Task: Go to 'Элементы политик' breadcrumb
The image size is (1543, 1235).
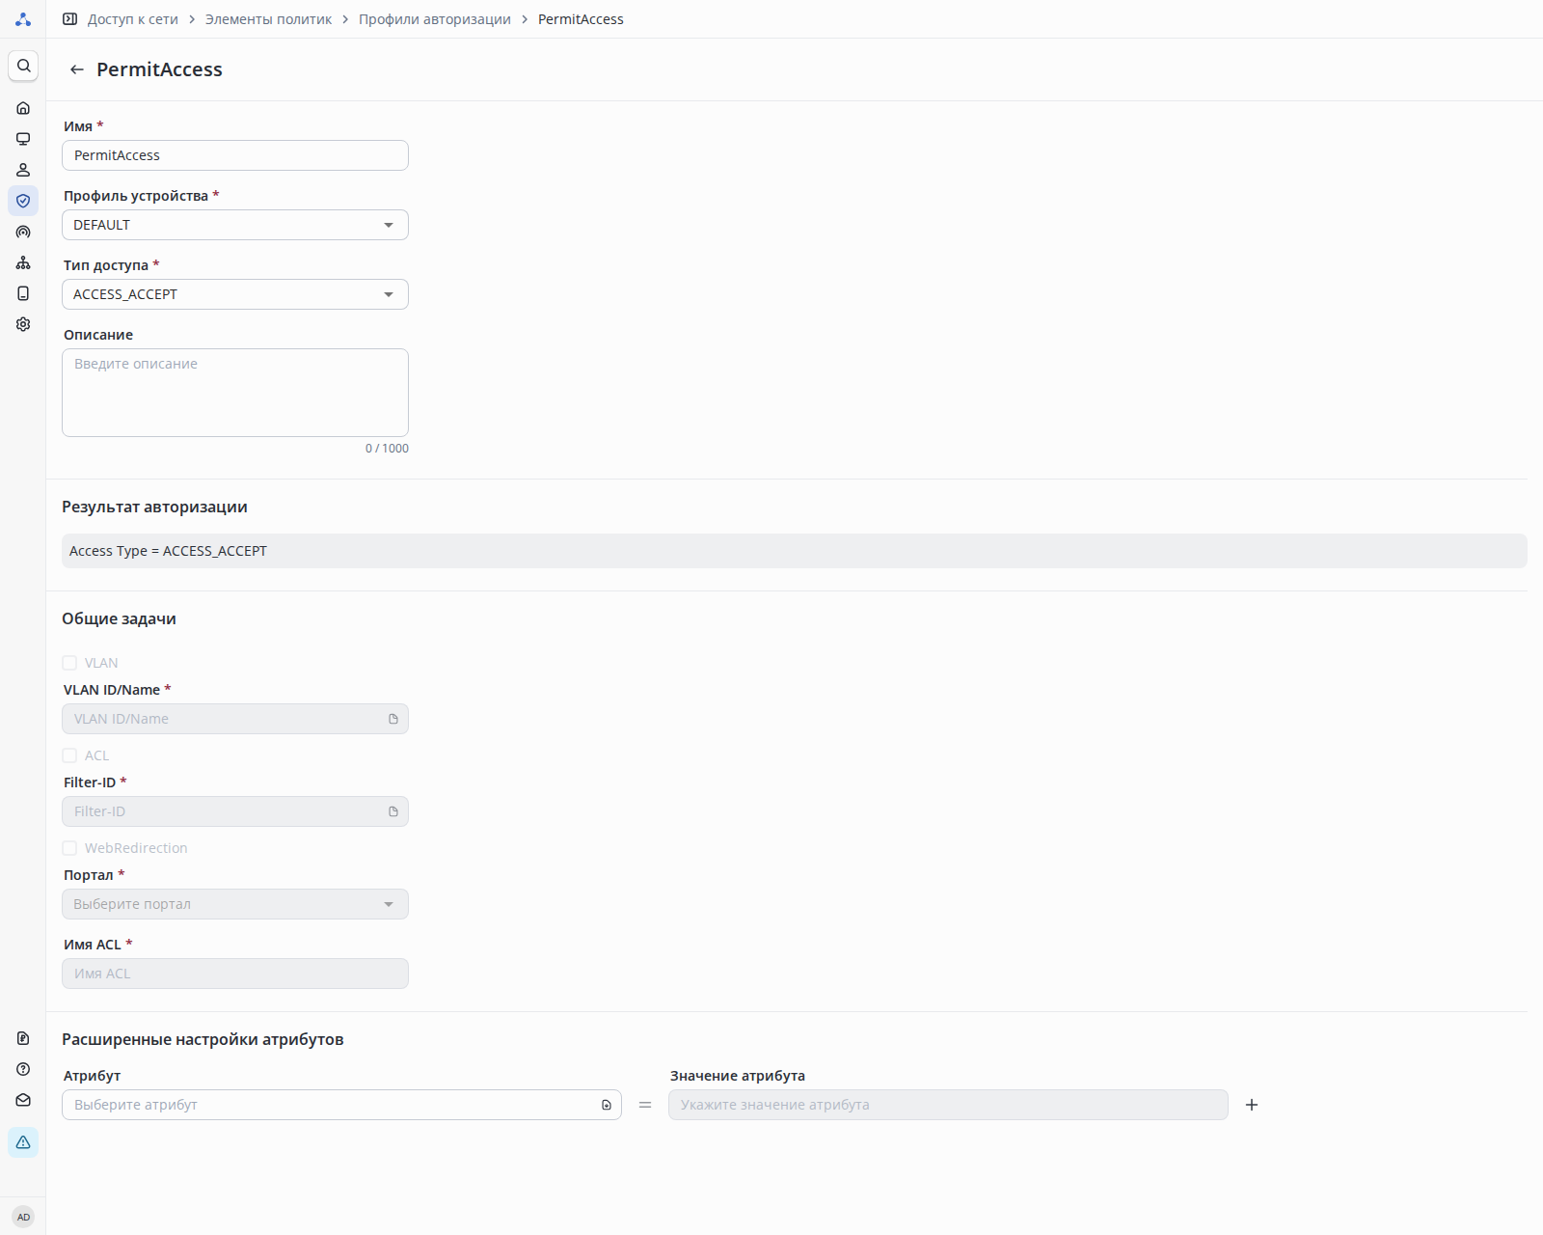Action: pos(268,19)
